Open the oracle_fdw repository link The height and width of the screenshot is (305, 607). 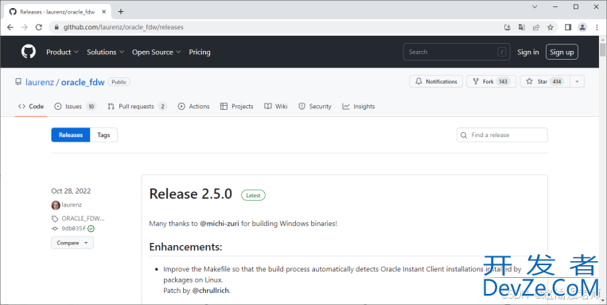pos(83,82)
